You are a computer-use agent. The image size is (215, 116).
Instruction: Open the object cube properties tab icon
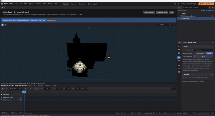click(179, 50)
